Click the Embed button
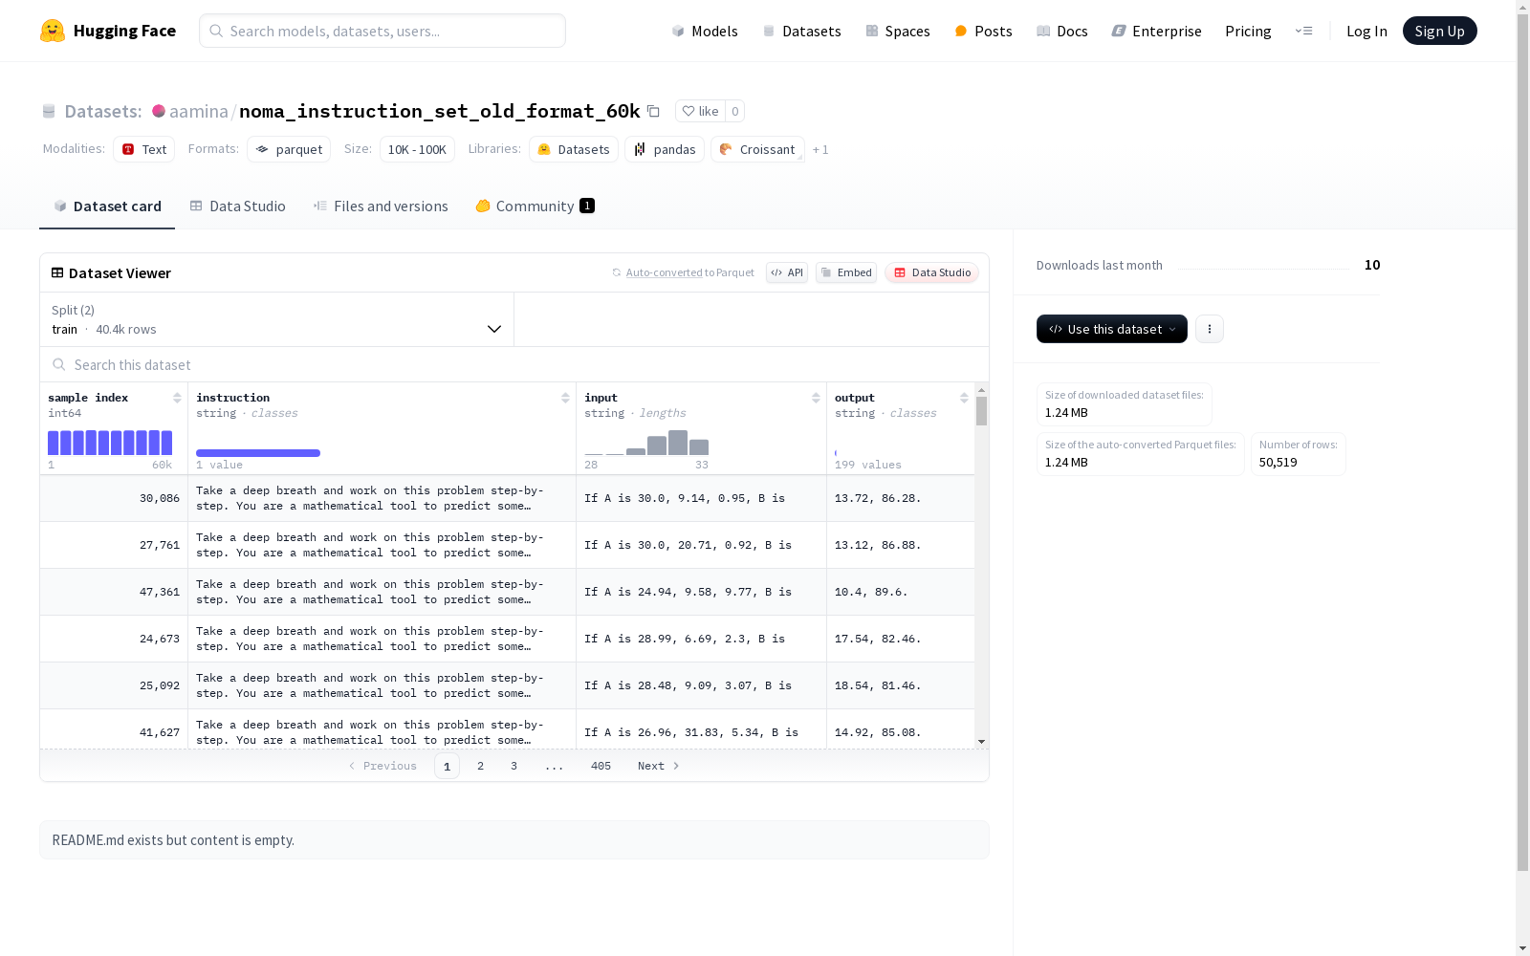The width and height of the screenshot is (1530, 956). coord(846,272)
